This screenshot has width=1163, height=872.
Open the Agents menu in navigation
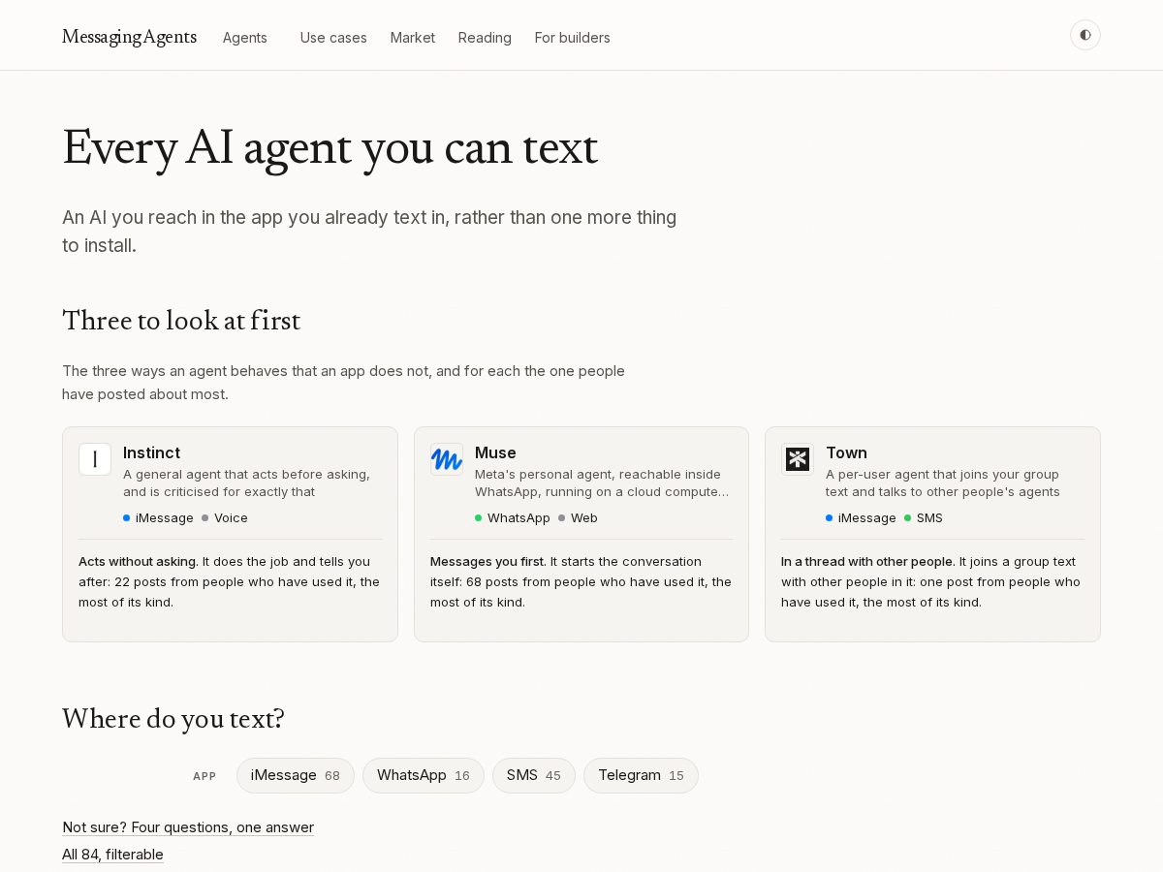[245, 38]
